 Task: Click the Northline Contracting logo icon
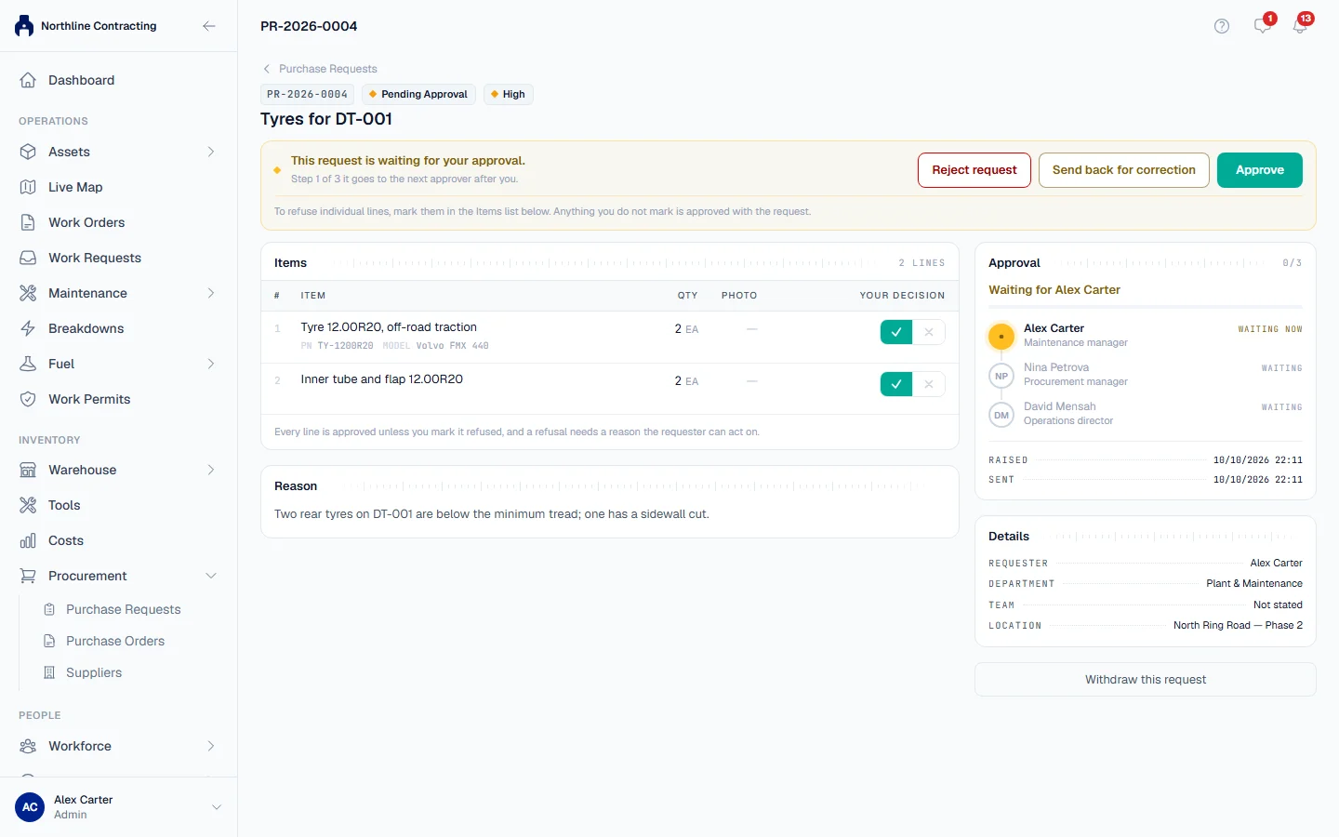(x=24, y=26)
